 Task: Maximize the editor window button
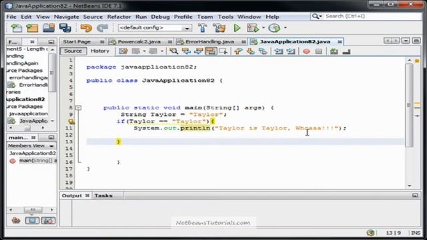(x=416, y=41)
